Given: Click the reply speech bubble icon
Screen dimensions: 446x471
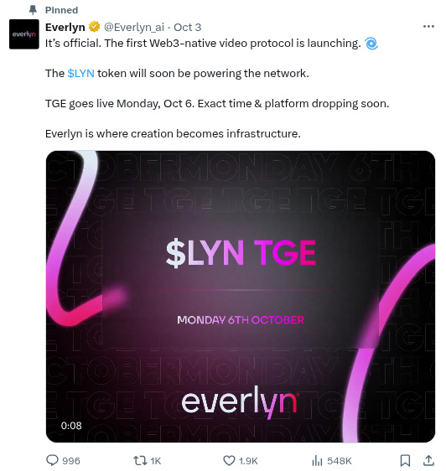Looking at the screenshot, I should [52, 460].
